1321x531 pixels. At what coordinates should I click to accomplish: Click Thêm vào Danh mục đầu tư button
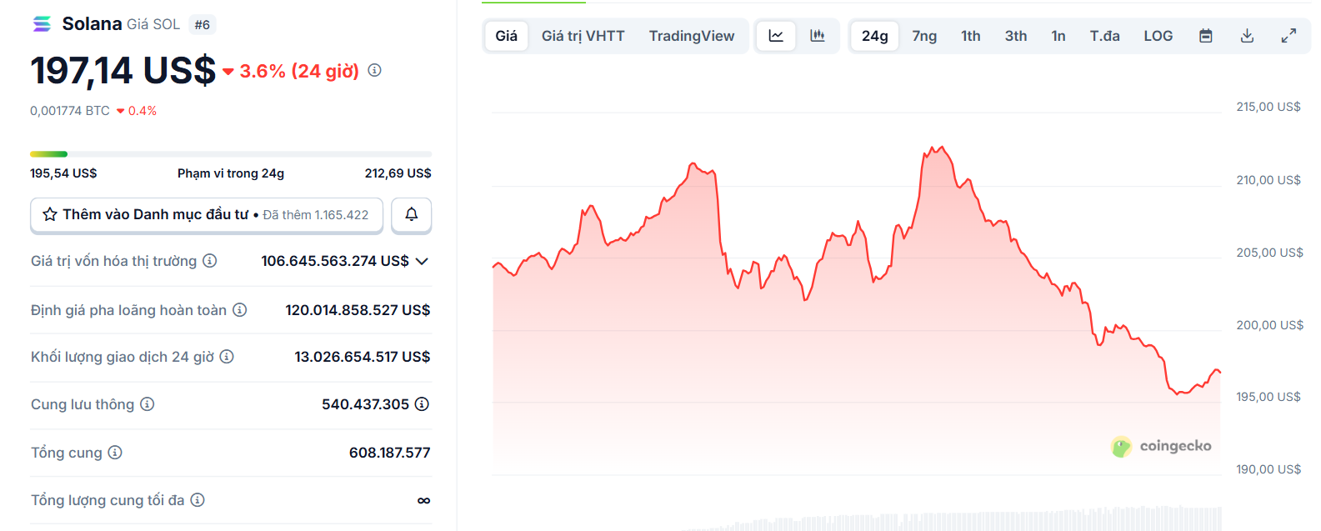(x=207, y=215)
